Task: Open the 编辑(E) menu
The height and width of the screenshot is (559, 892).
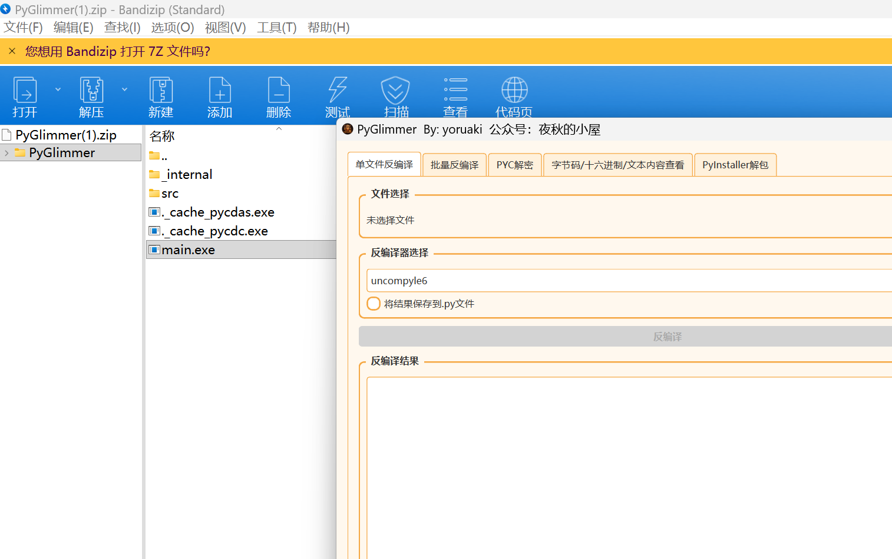Action: pos(74,28)
